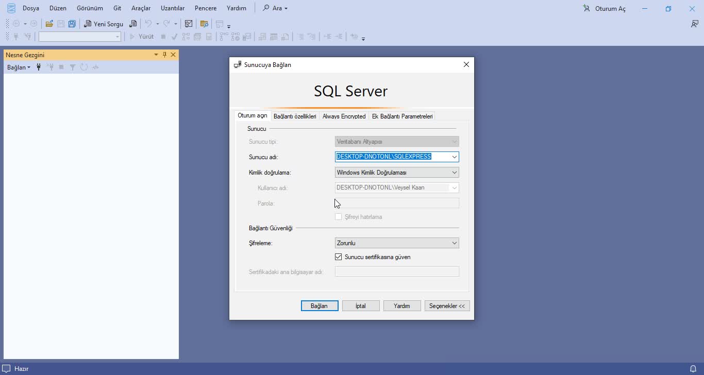Open the Nesne Gezgini window position dropdown
The width and height of the screenshot is (704, 375).
(156, 55)
